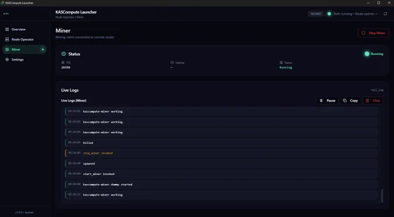Pause the live logs
The width and height of the screenshot is (394, 217).
pyautogui.click(x=327, y=100)
